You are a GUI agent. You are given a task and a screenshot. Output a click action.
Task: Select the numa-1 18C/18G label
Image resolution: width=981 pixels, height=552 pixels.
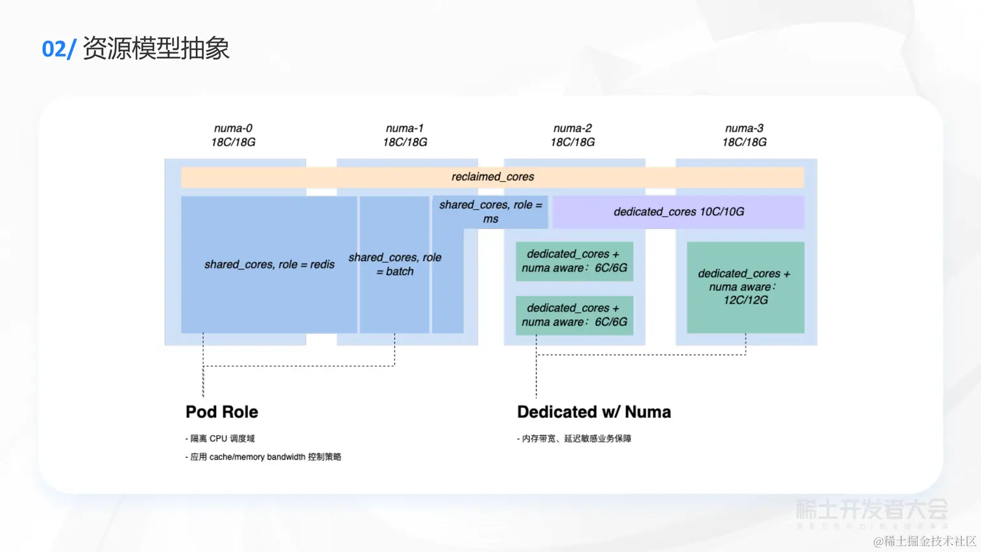(405, 135)
